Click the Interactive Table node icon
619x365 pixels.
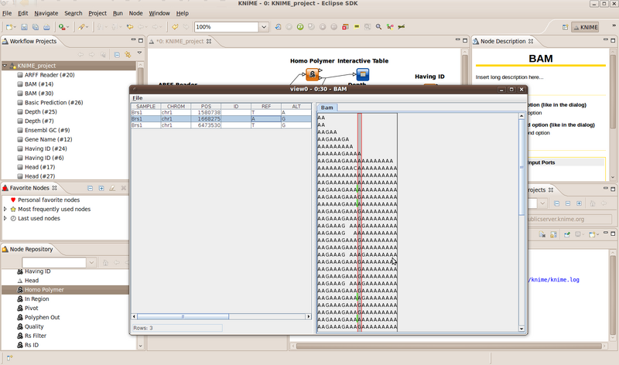pyautogui.click(x=362, y=74)
